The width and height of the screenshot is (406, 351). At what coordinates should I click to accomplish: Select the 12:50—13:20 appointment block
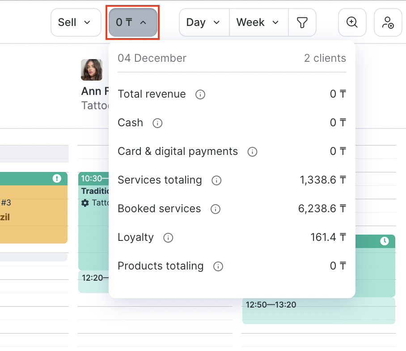click(x=318, y=311)
